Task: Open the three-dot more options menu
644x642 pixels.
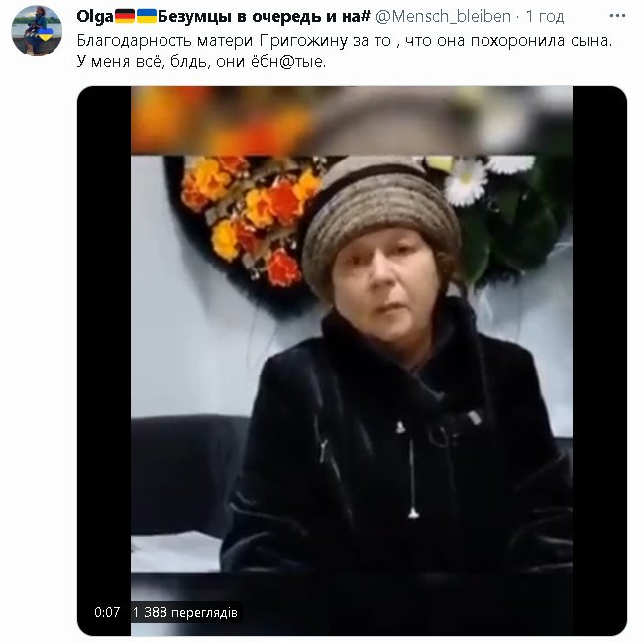Action: pos(617,16)
